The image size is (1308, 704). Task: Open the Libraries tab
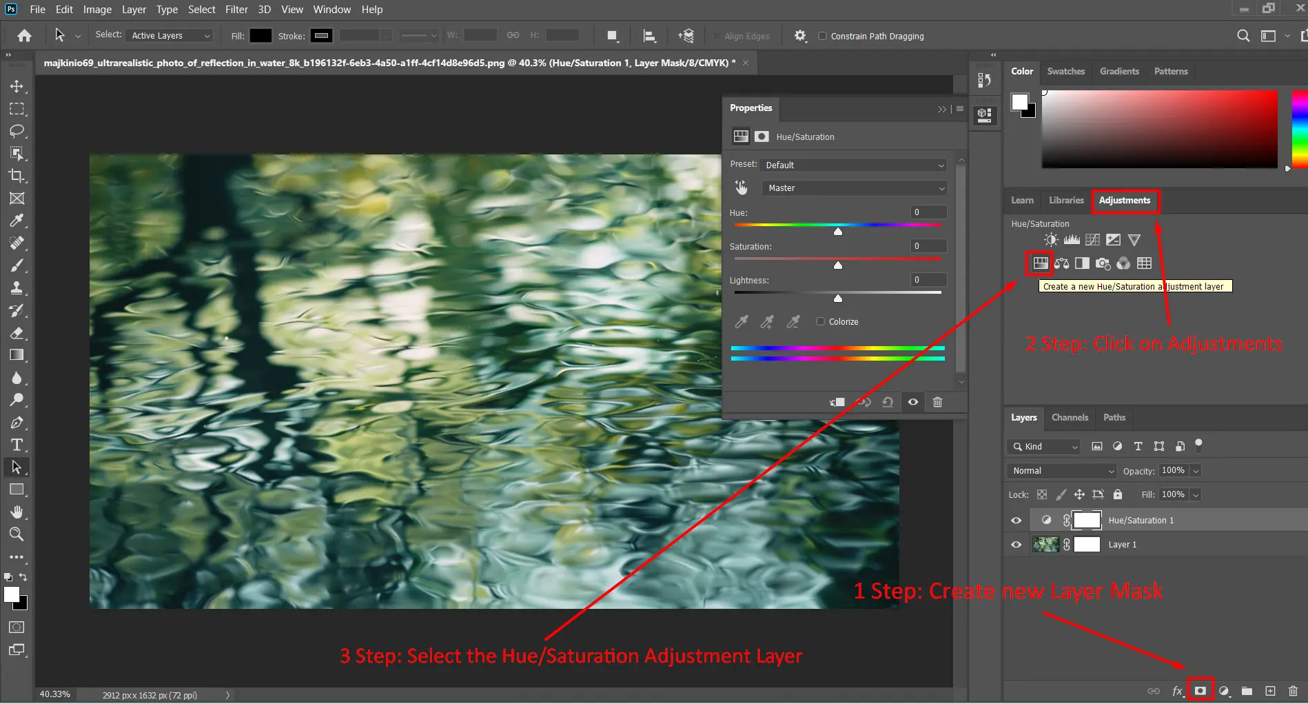pos(1066,201)
